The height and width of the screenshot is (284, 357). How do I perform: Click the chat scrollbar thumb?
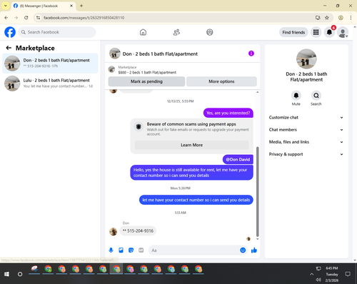click(257, 191)
